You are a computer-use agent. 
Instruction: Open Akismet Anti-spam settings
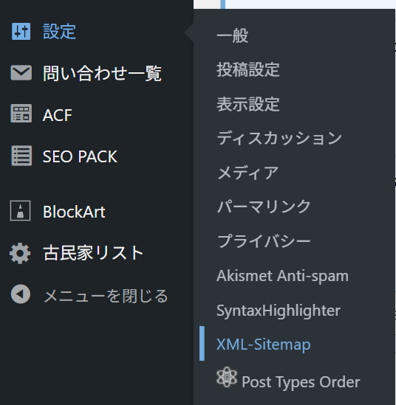[x=282, y=276]
